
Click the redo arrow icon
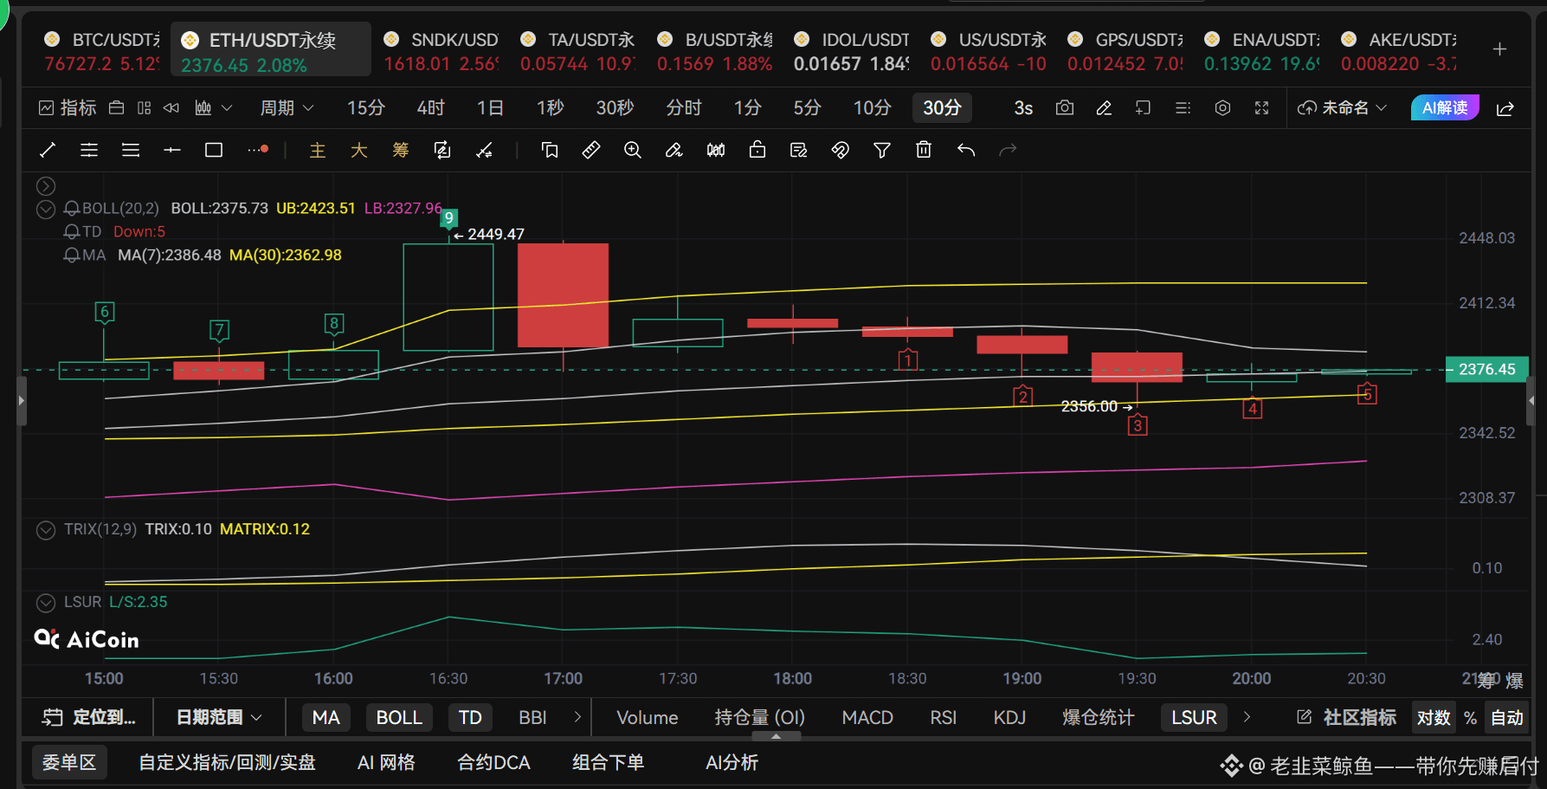[x=1008, y=151]
